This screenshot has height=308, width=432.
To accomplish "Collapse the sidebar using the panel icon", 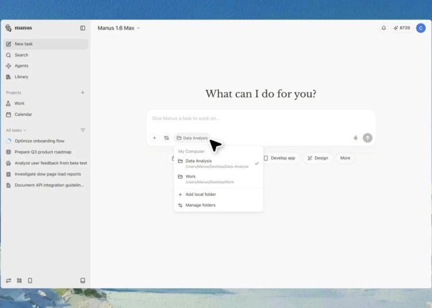I will (x=82, y=28).
